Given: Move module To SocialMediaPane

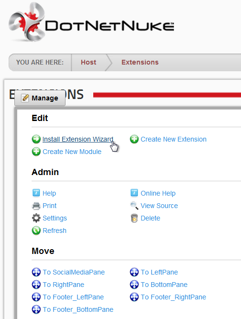Looking at the screenshot, I should [x=74, y=272].
